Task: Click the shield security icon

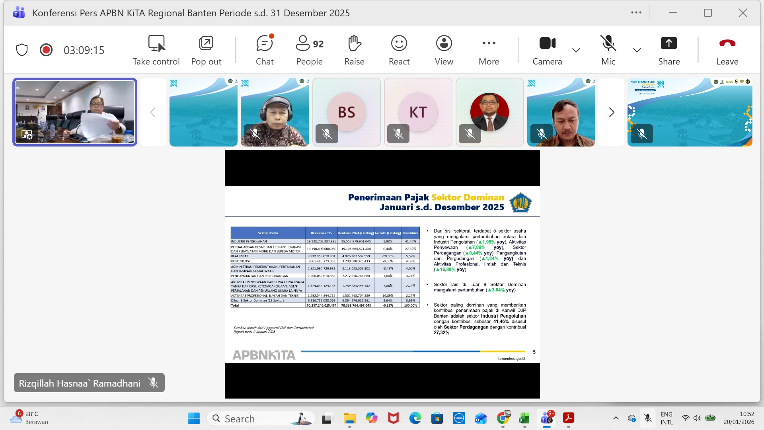Action: coord(22,50)
